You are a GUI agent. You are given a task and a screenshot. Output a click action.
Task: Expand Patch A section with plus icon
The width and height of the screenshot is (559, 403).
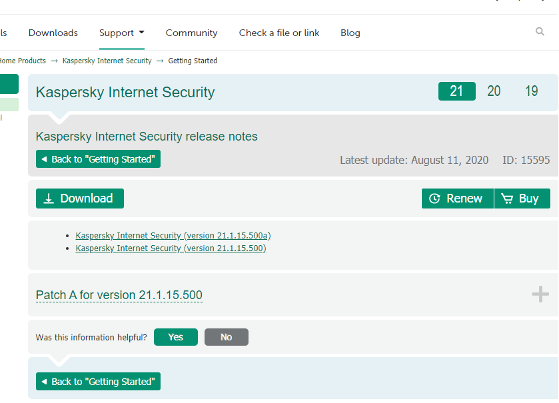pyautogui.click(x=540, y=294)
